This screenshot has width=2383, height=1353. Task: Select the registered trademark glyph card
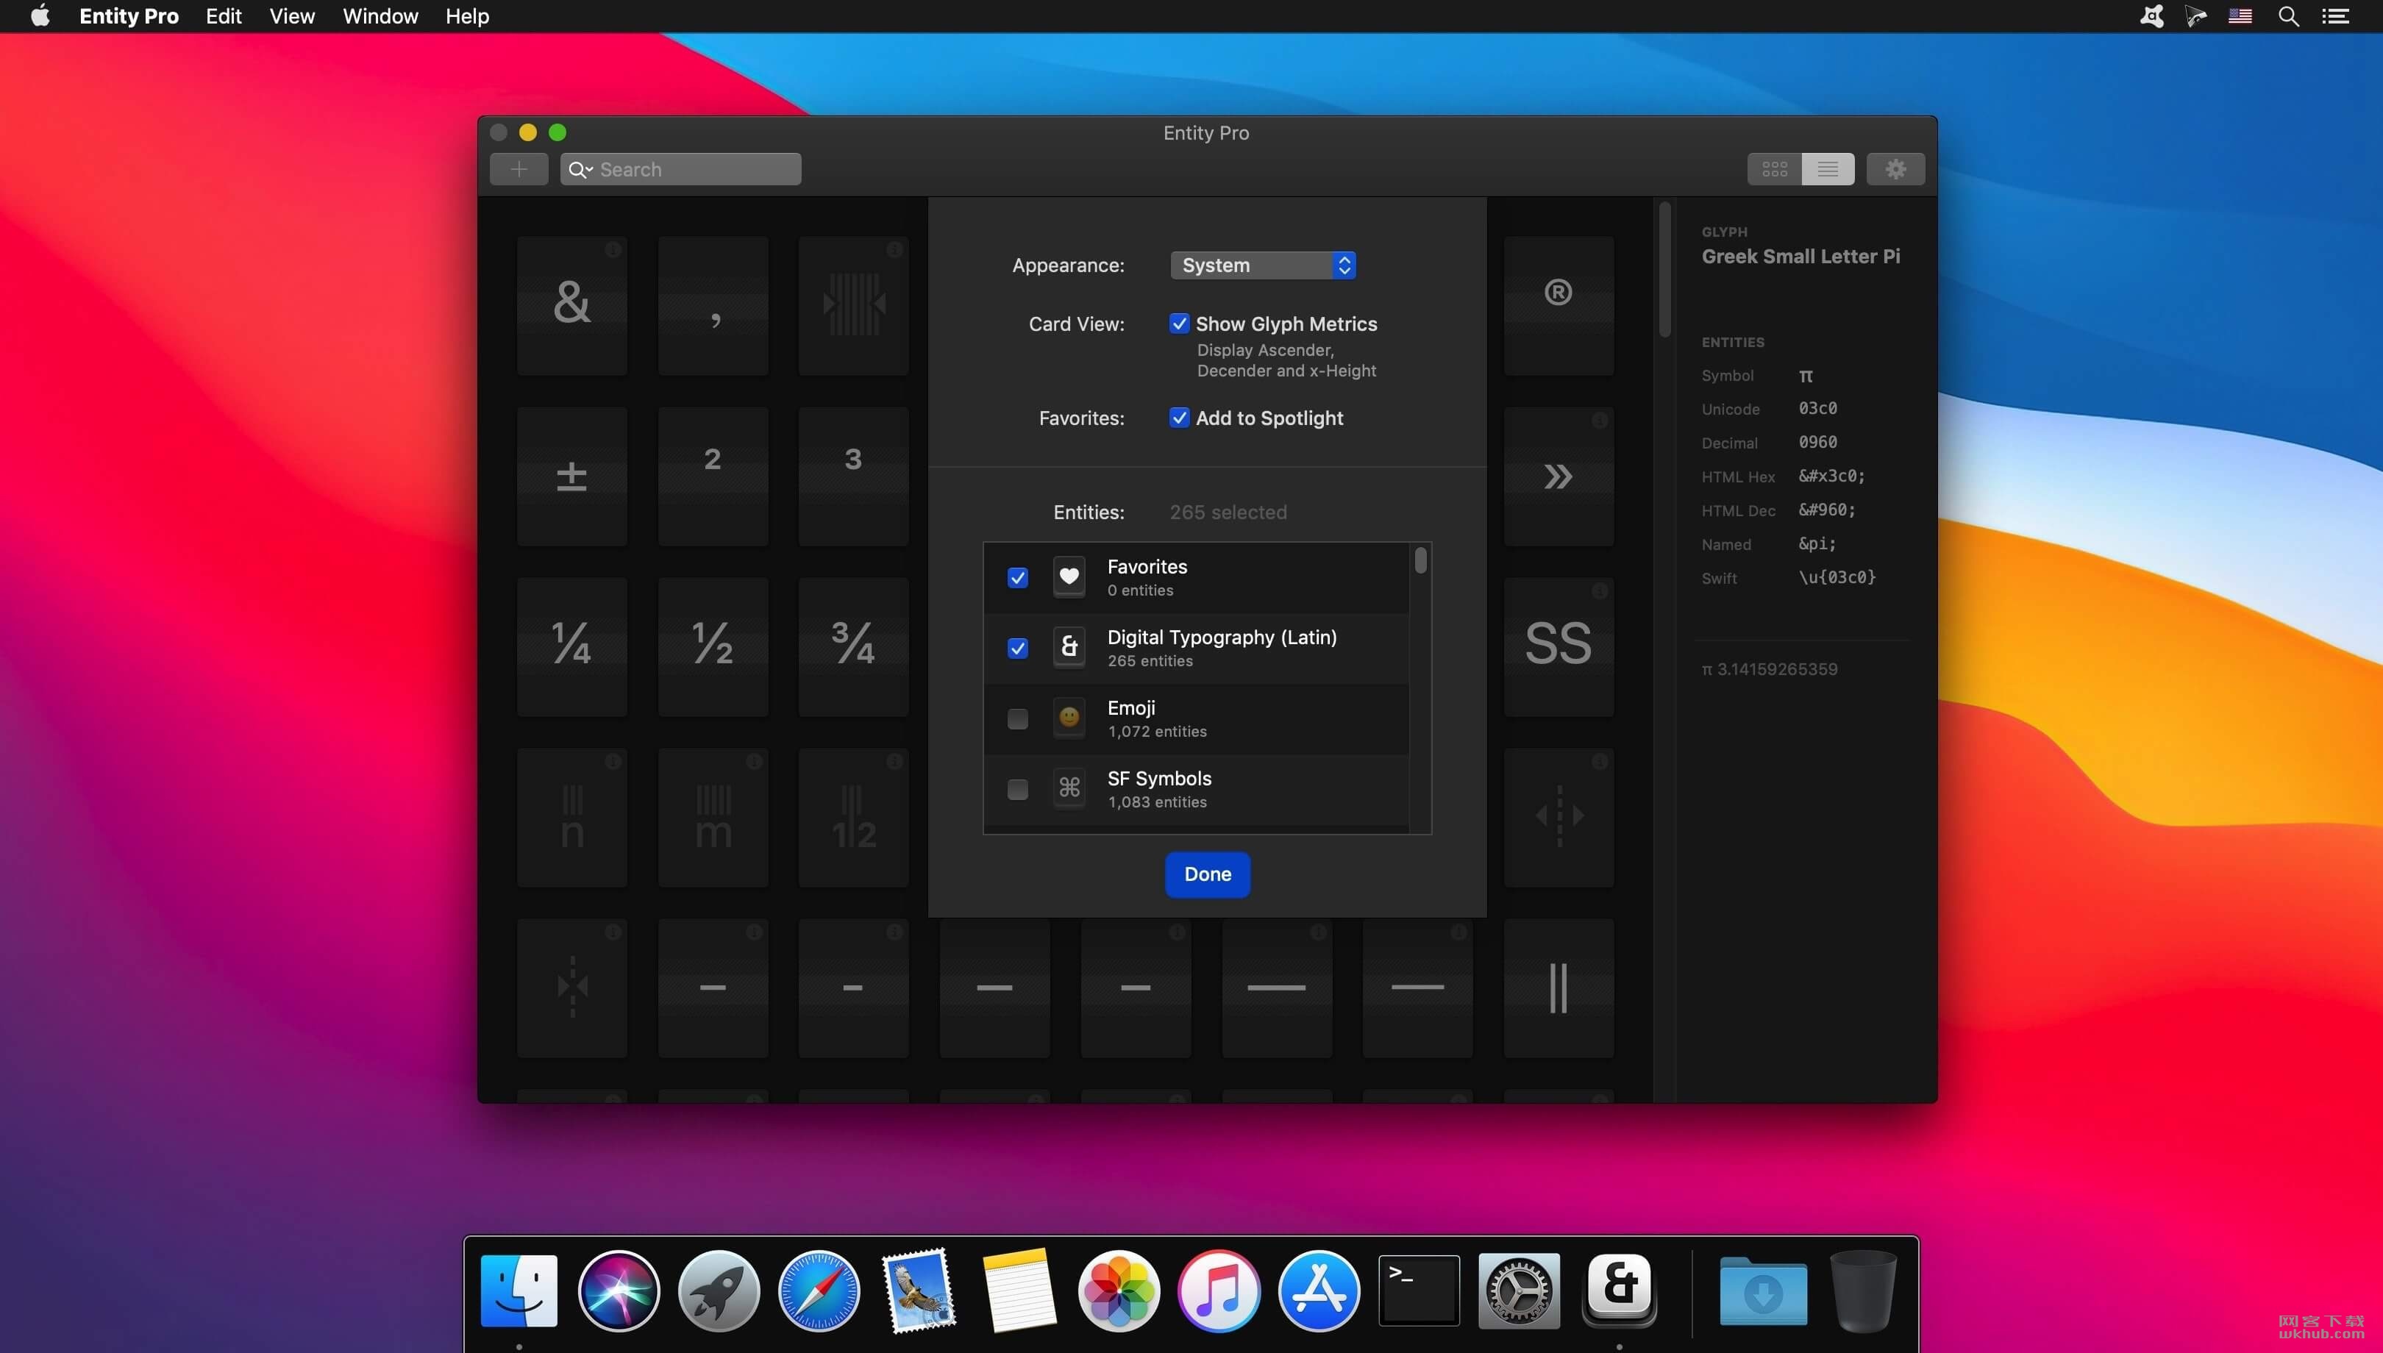click(1559, 306)
